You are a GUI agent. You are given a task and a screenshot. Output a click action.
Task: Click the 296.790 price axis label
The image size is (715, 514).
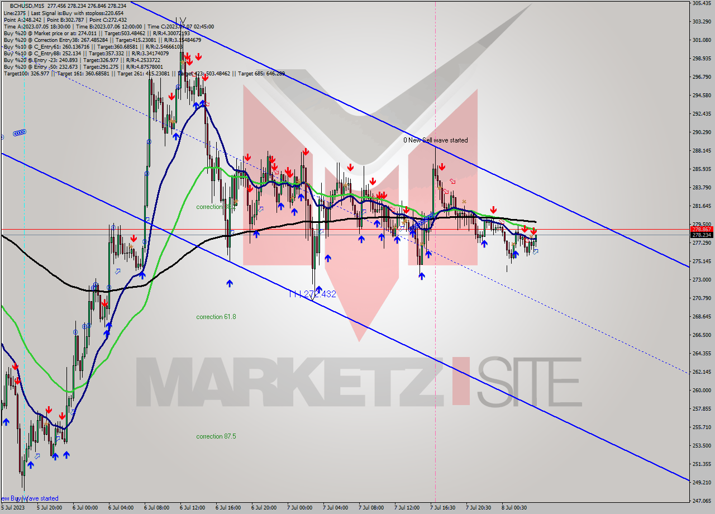702,77
